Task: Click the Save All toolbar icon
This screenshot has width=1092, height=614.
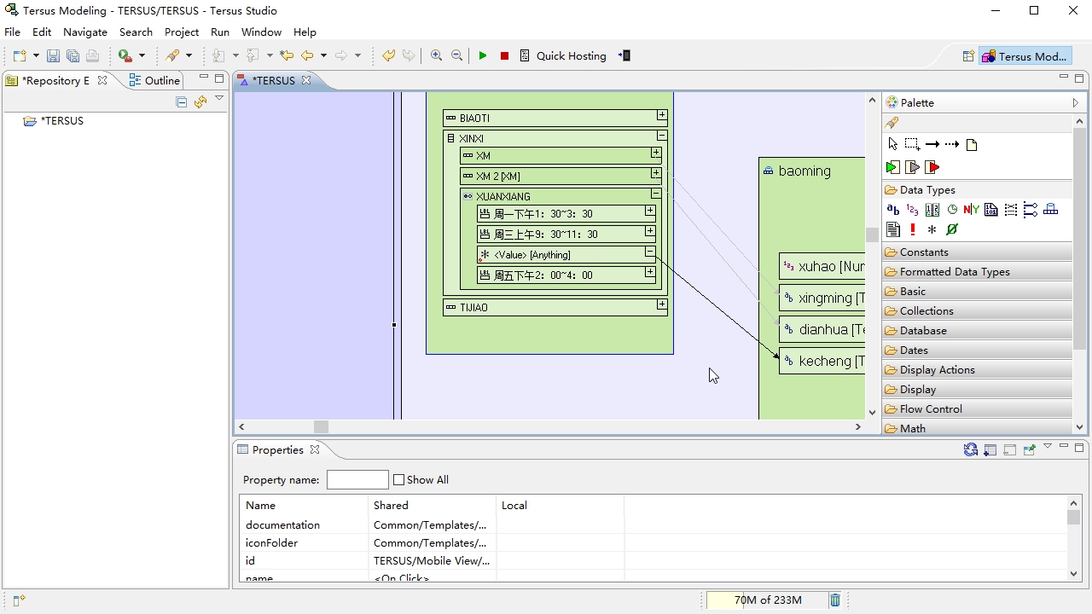Action: click(x=73, y=56)
